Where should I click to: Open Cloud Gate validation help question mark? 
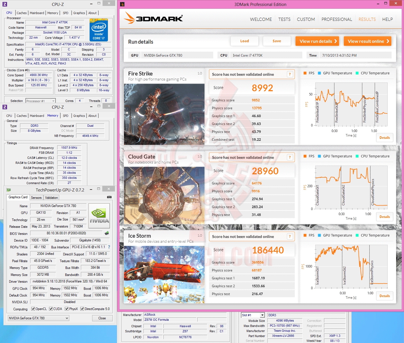pyautogui.click(x=290, y=157)
